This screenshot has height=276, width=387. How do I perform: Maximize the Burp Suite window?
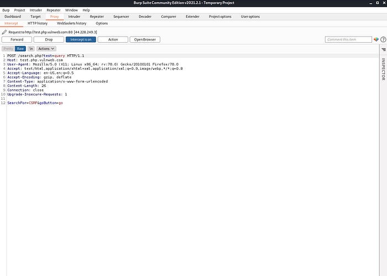click(378, 3)
